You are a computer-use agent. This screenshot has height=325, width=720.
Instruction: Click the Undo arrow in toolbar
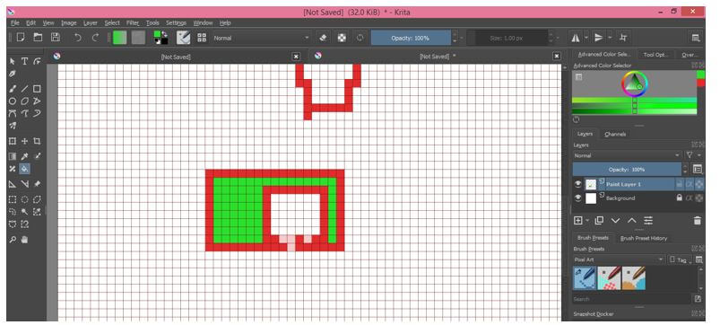coord(78,38)
